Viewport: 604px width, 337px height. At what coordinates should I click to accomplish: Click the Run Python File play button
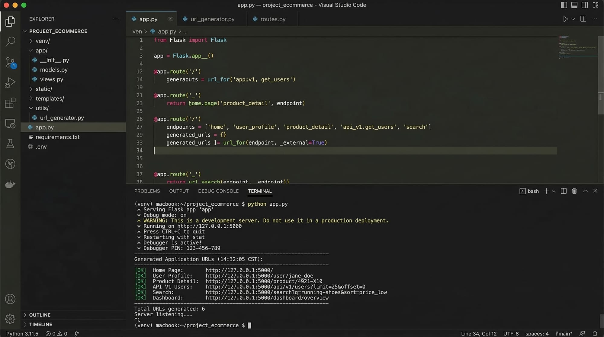[x=565, y=19]
